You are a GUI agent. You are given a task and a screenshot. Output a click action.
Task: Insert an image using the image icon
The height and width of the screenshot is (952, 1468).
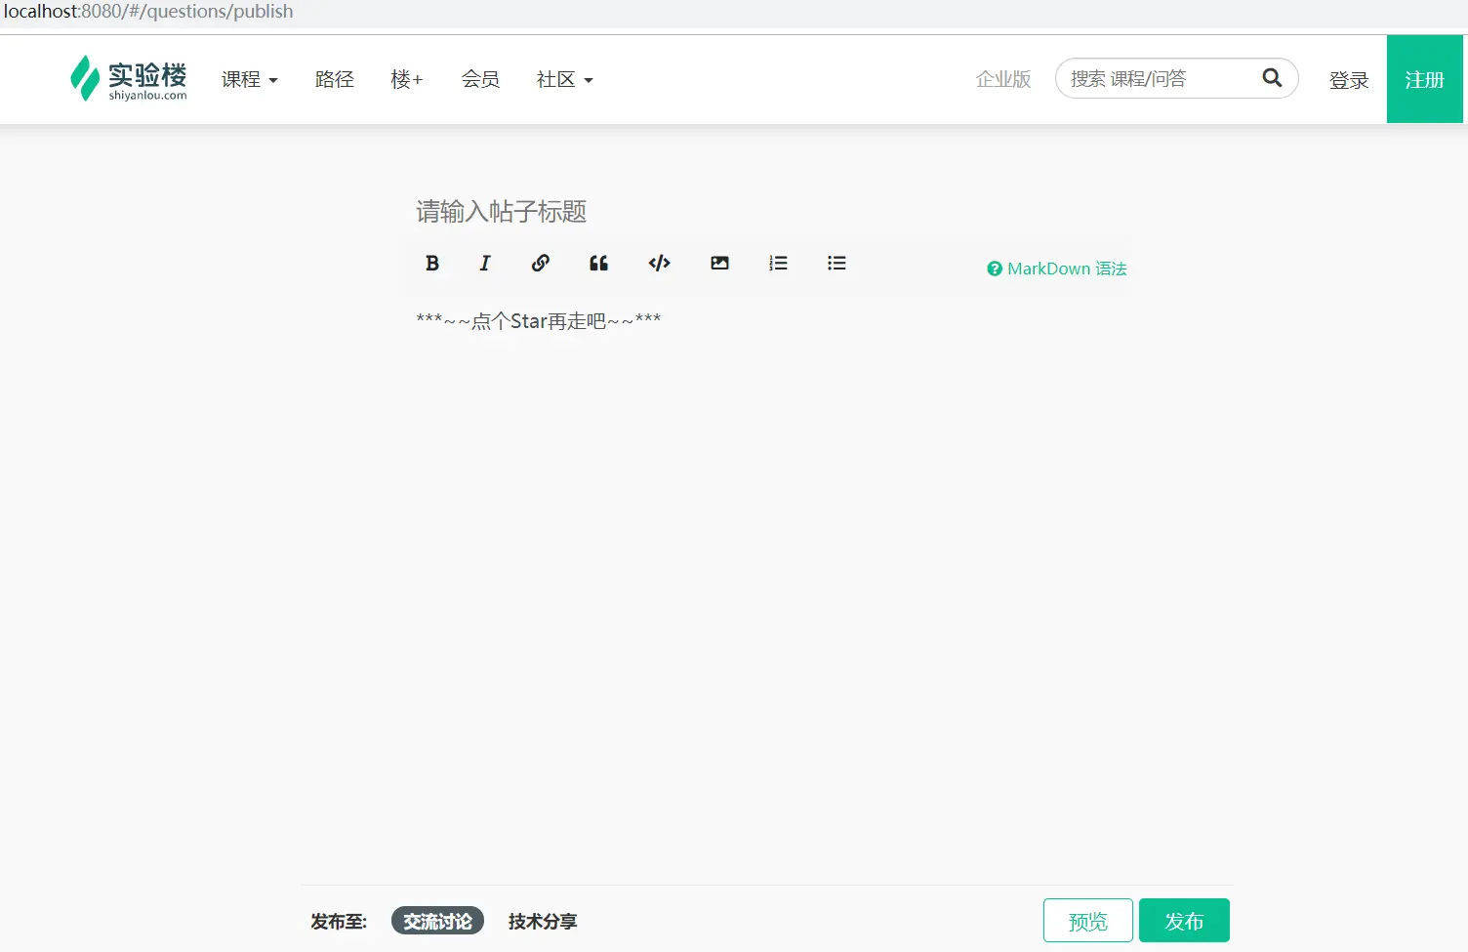(719, 263)
